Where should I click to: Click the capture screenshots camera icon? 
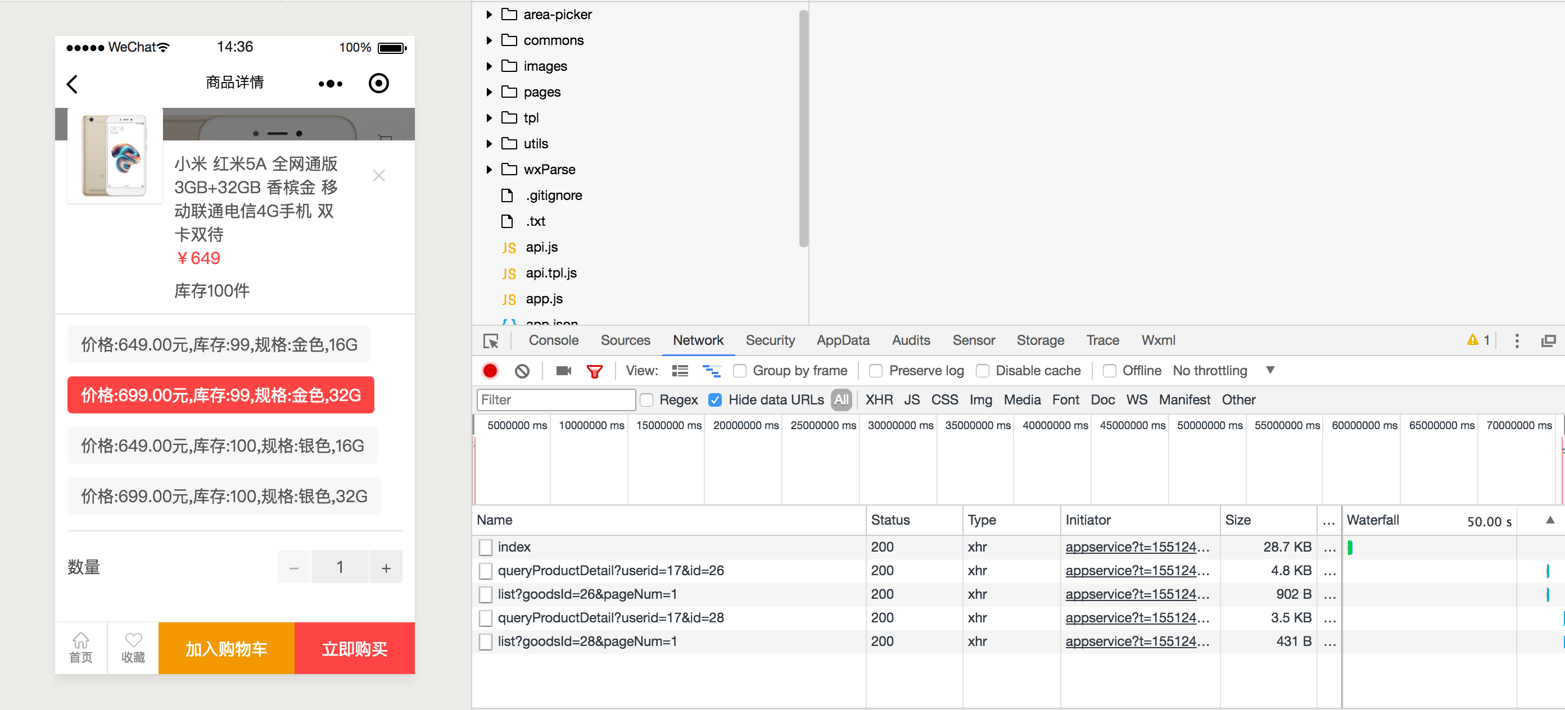pos(563,370)
